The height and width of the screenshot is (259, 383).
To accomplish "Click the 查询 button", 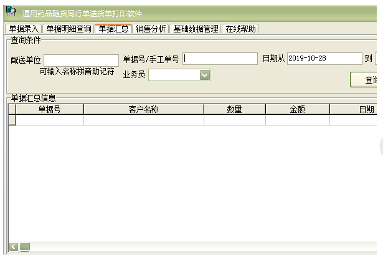I will coord(364,79).
